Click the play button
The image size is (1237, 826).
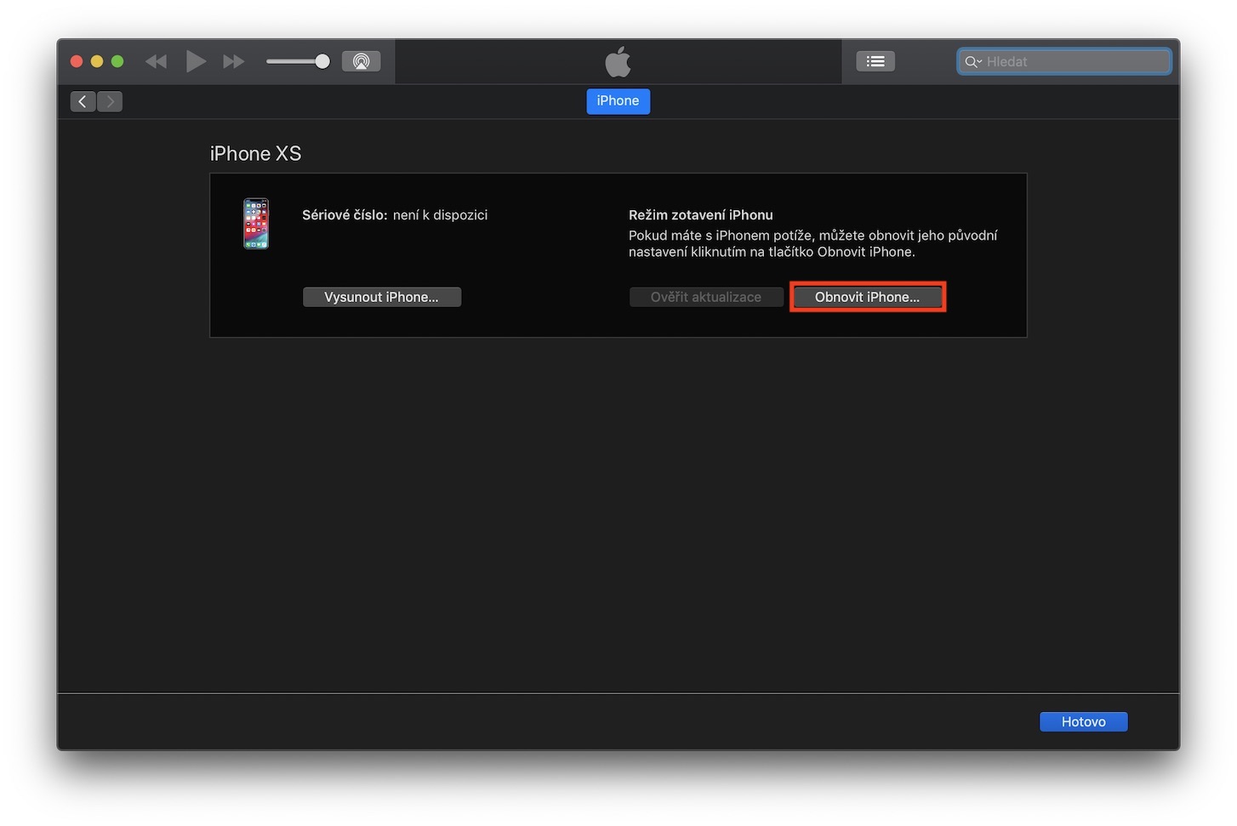tap(196, 61)
